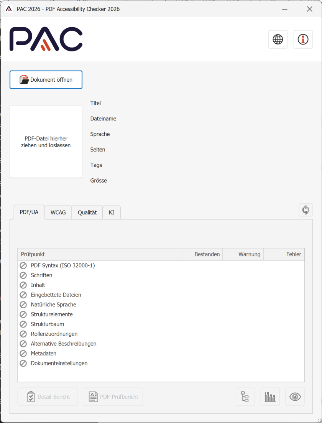Open language selection via globe icon

[278, 39]
